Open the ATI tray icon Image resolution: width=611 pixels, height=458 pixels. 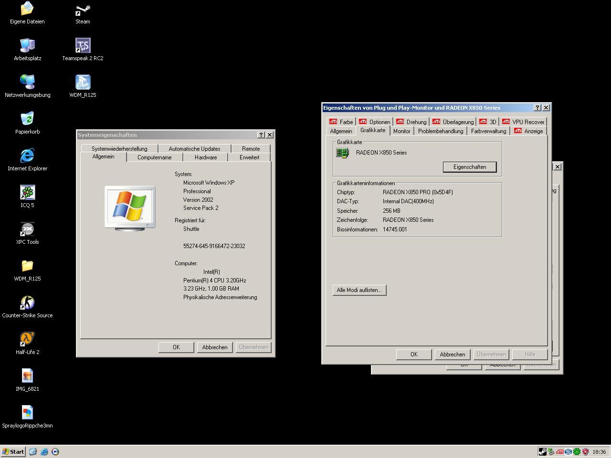(559, 451)
